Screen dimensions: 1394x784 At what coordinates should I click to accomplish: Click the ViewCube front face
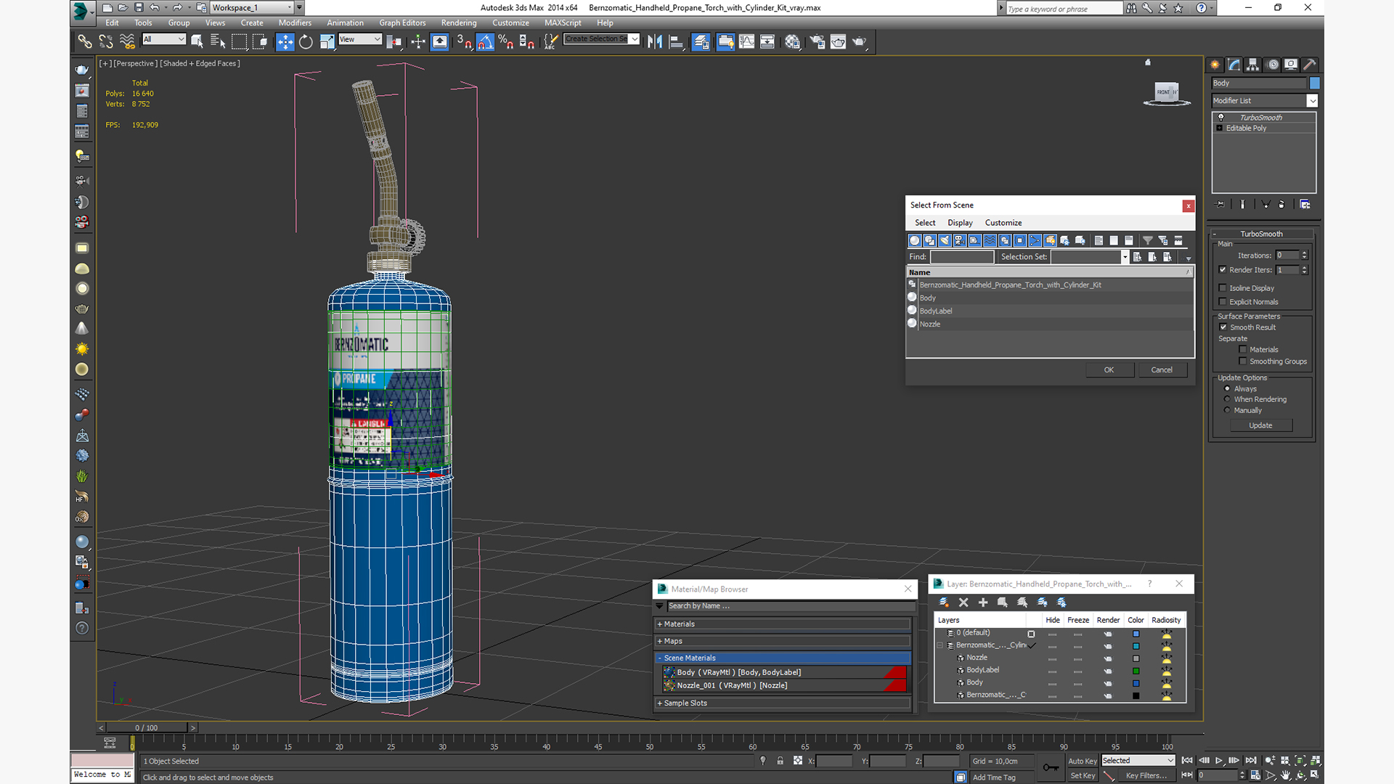[1167, 92]
